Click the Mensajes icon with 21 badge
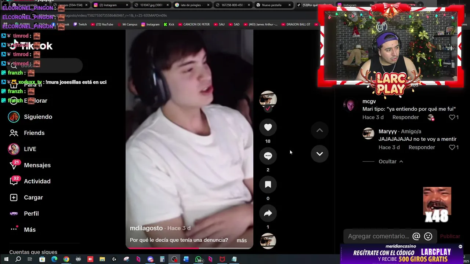 point(14,165)
